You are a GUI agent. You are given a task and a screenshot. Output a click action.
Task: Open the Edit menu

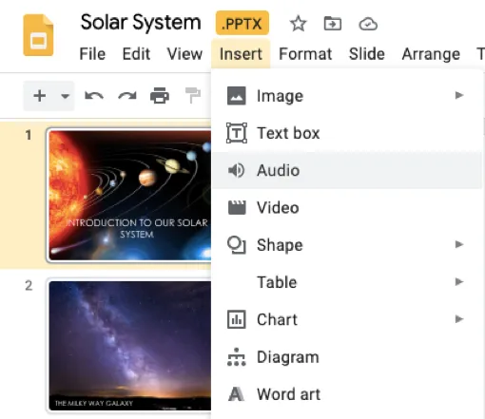136,54
